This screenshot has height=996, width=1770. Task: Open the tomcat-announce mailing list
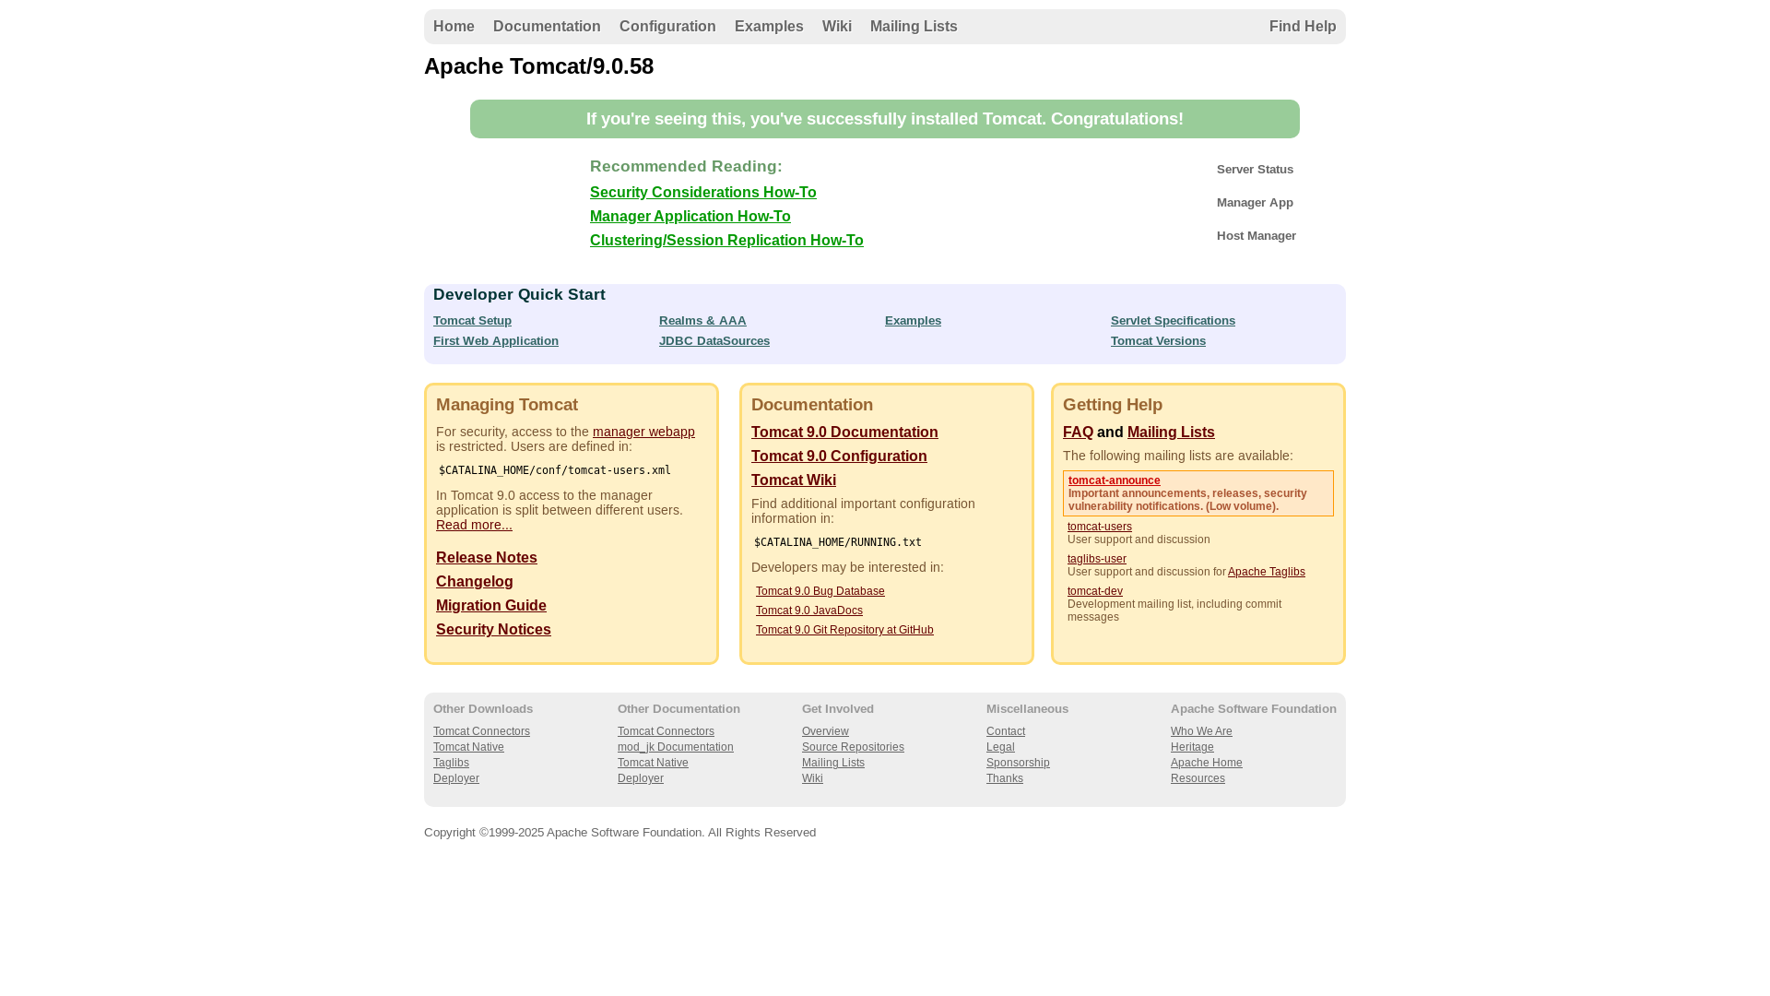(x=1115, y=480)
